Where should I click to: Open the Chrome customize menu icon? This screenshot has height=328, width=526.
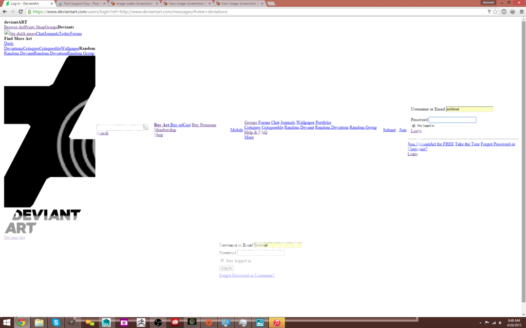click(x=521, y=11)
